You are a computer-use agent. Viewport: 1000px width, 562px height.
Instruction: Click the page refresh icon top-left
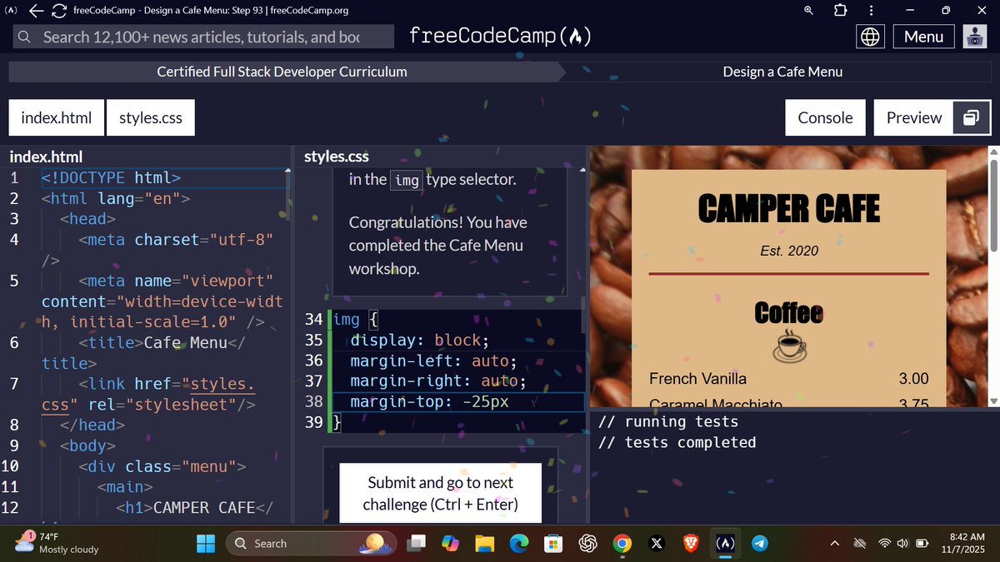point(57,11)
